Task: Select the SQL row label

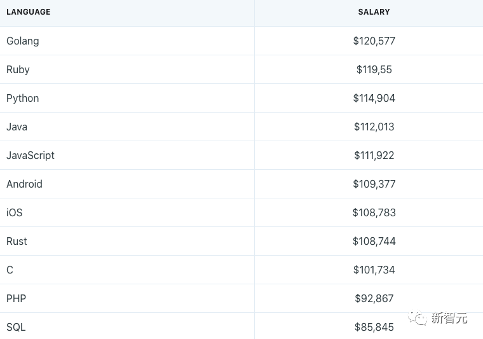Action: (16, 327)
